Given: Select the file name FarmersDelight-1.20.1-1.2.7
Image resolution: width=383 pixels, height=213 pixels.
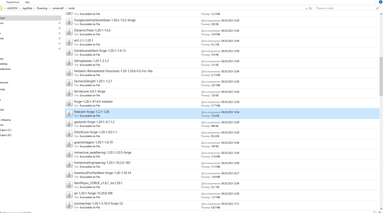Looking at the screenshot, I should [x=93, y=81].
